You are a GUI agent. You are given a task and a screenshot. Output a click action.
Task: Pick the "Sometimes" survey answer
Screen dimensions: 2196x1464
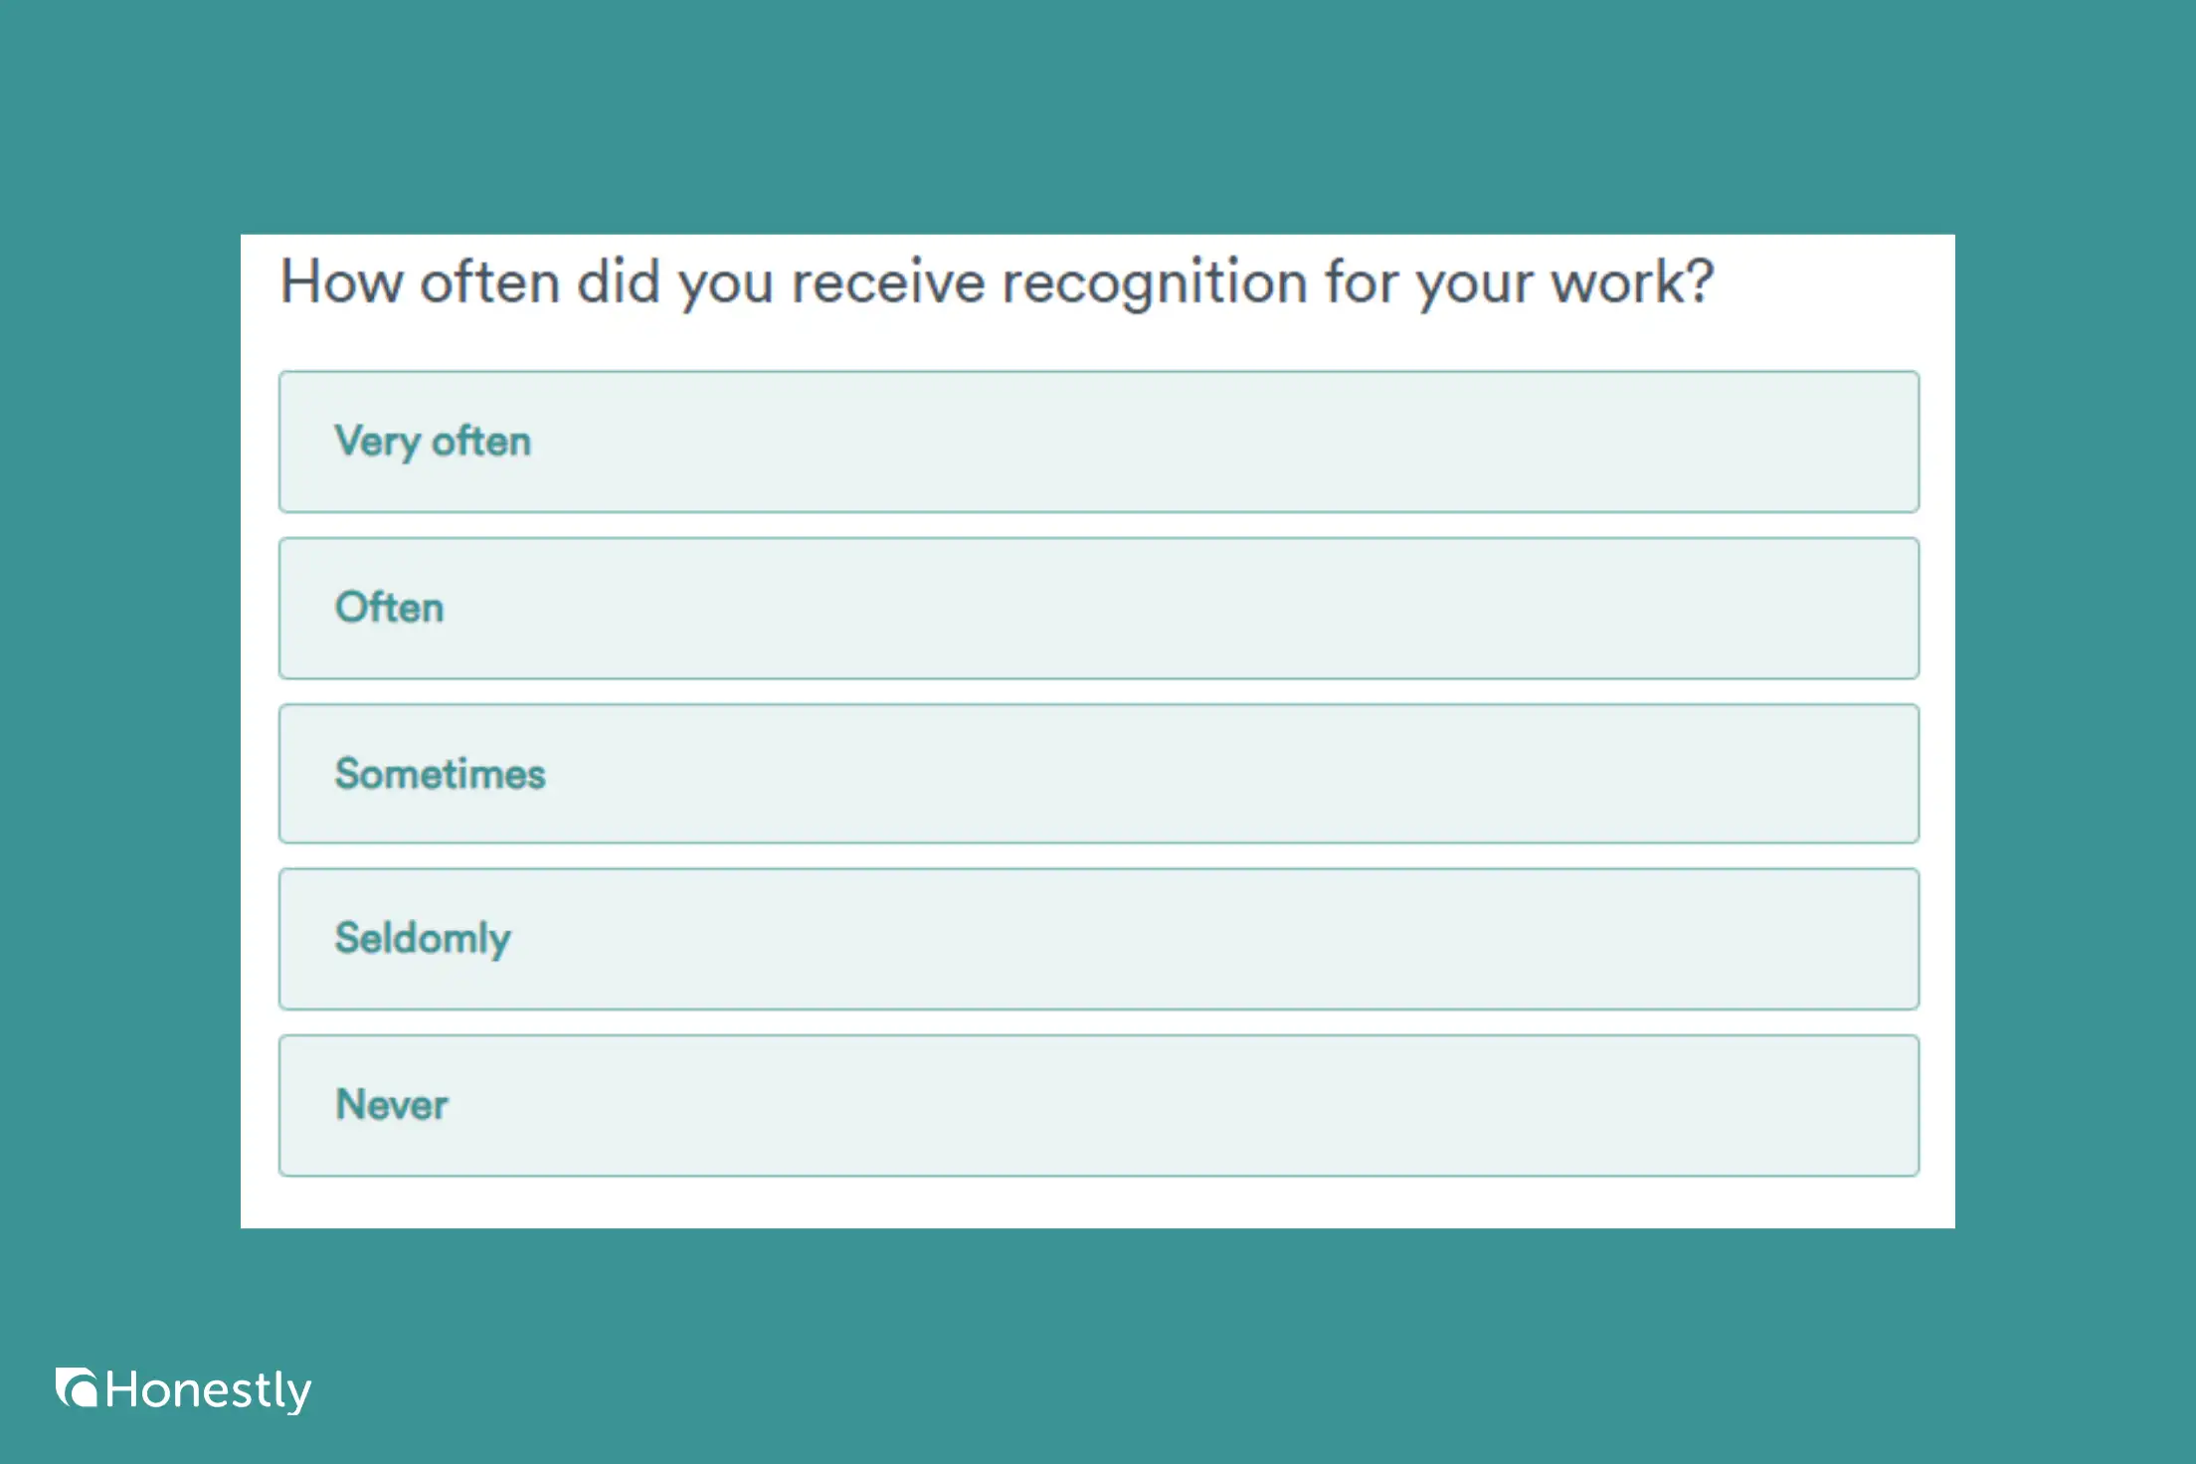(1098, 774)
